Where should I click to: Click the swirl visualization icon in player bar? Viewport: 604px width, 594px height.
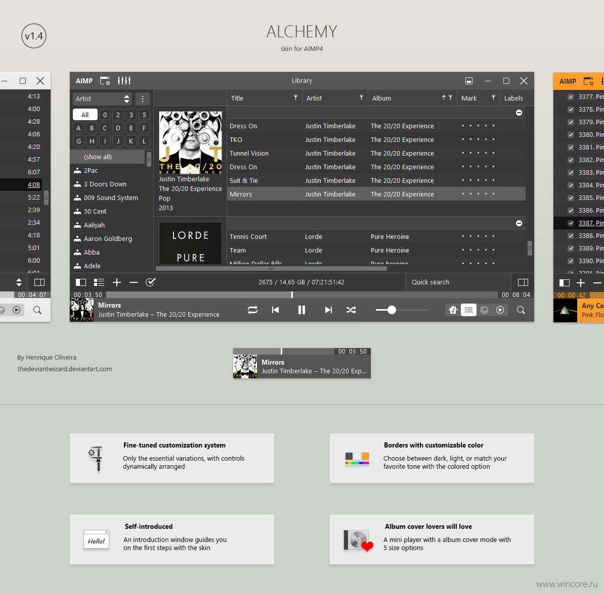click(x=485, y=310)
